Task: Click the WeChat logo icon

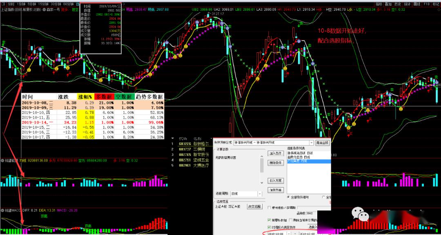Action: tap(361, 215)
